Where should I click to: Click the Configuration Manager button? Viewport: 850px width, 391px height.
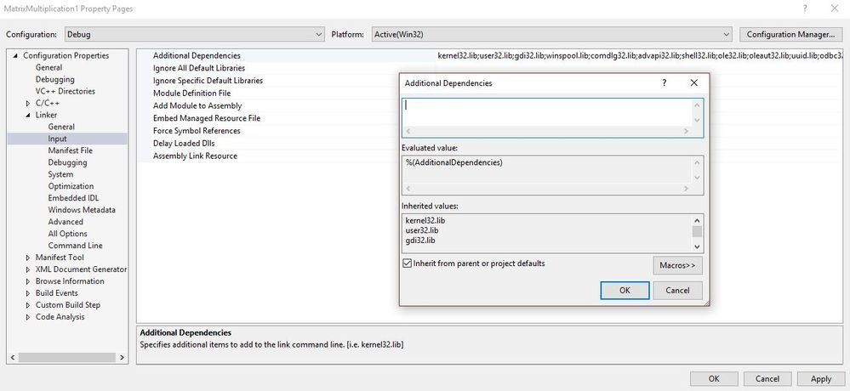(x=791, y=34)
